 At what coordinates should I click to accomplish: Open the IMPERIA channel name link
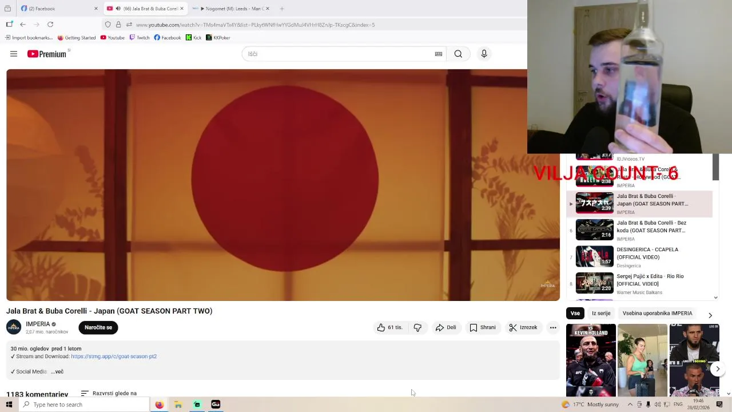38,324
